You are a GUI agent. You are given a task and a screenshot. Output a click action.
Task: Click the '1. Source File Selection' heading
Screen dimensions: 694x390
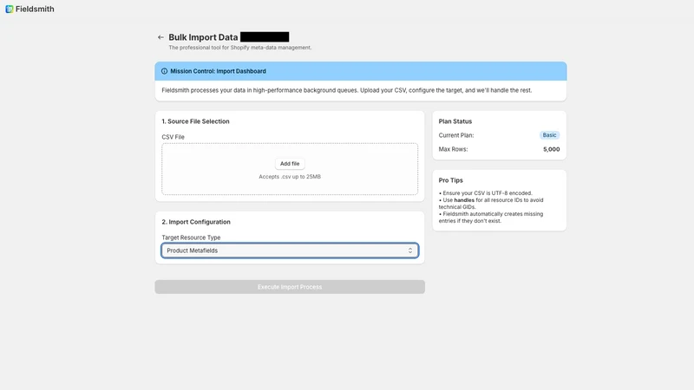pyautogui.click(x=195, y=121)
